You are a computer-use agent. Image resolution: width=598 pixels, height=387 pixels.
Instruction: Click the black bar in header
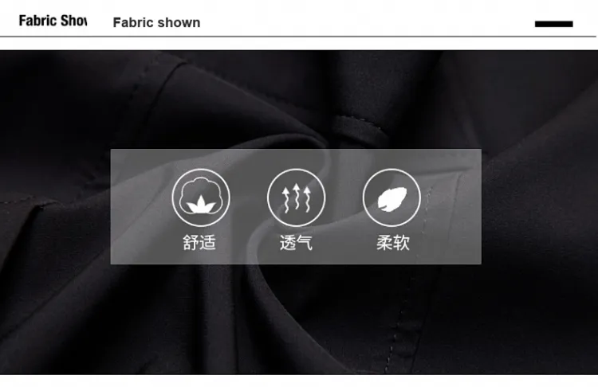point(554,24)
